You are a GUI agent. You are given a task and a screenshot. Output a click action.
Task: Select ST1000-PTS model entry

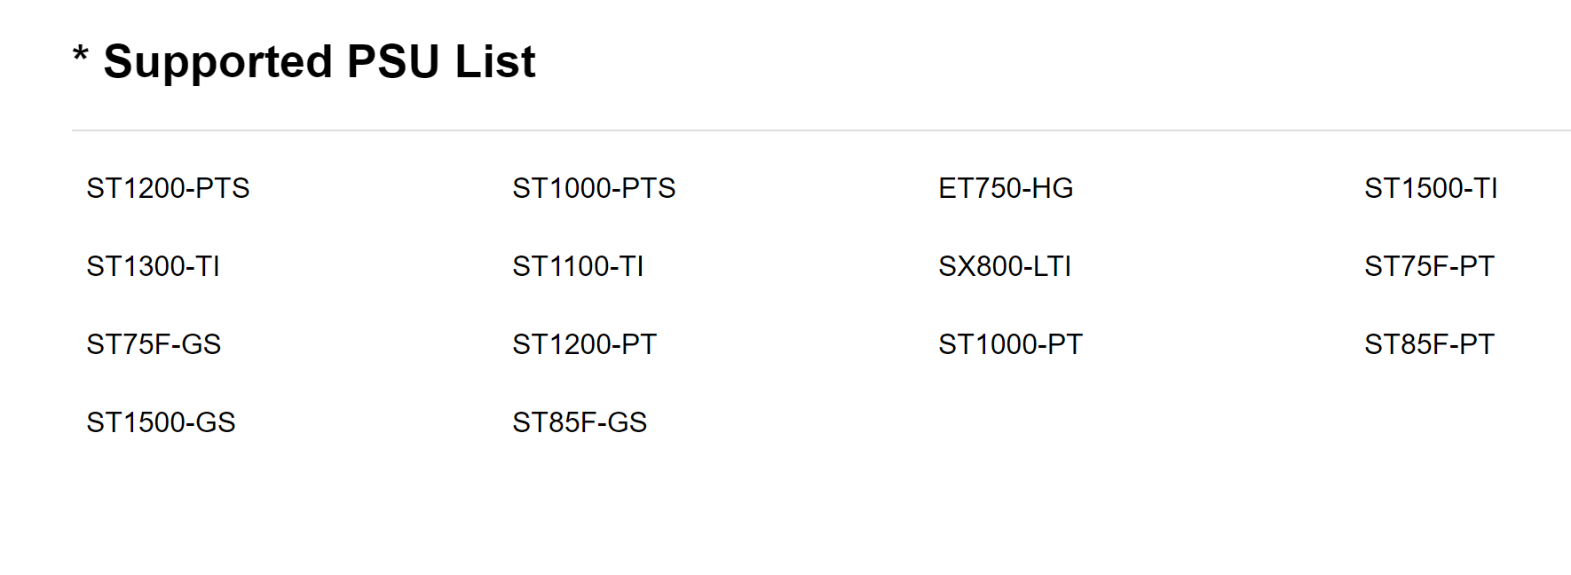[594, 188]
